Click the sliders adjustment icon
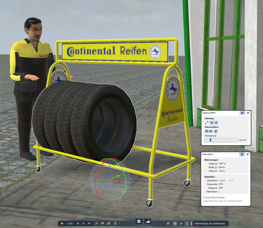Image resolution: width=263 pixels, height=228 pixels. [168, 223]
